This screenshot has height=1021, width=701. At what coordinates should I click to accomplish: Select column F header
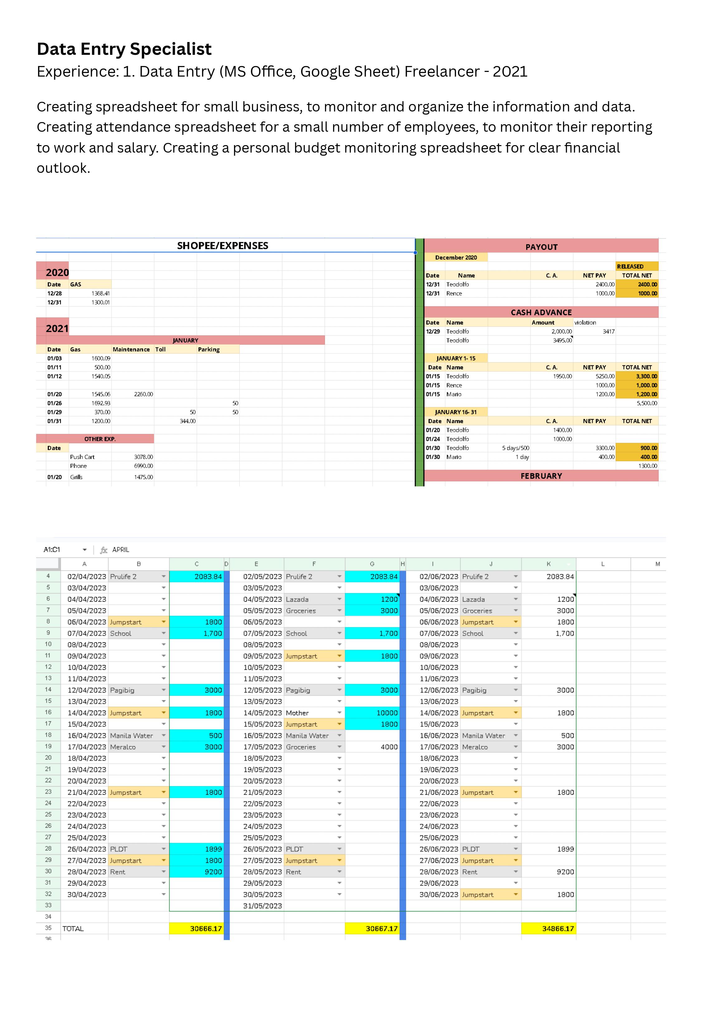(x=314, y=564)
